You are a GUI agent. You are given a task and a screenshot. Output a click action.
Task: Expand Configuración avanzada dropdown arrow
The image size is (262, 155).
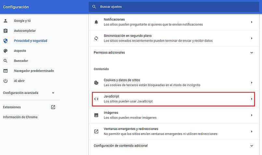click(x=53, y=93)
